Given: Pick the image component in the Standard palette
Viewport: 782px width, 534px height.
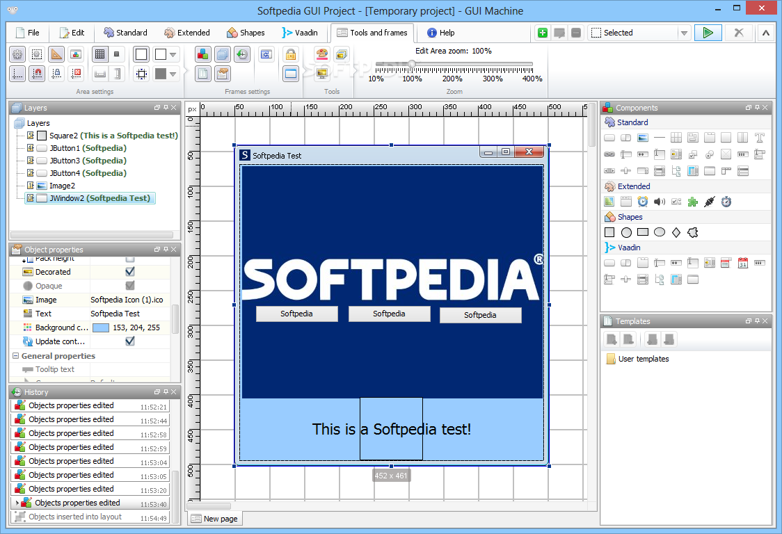Looking at the screenshot, I should [643, 138].
